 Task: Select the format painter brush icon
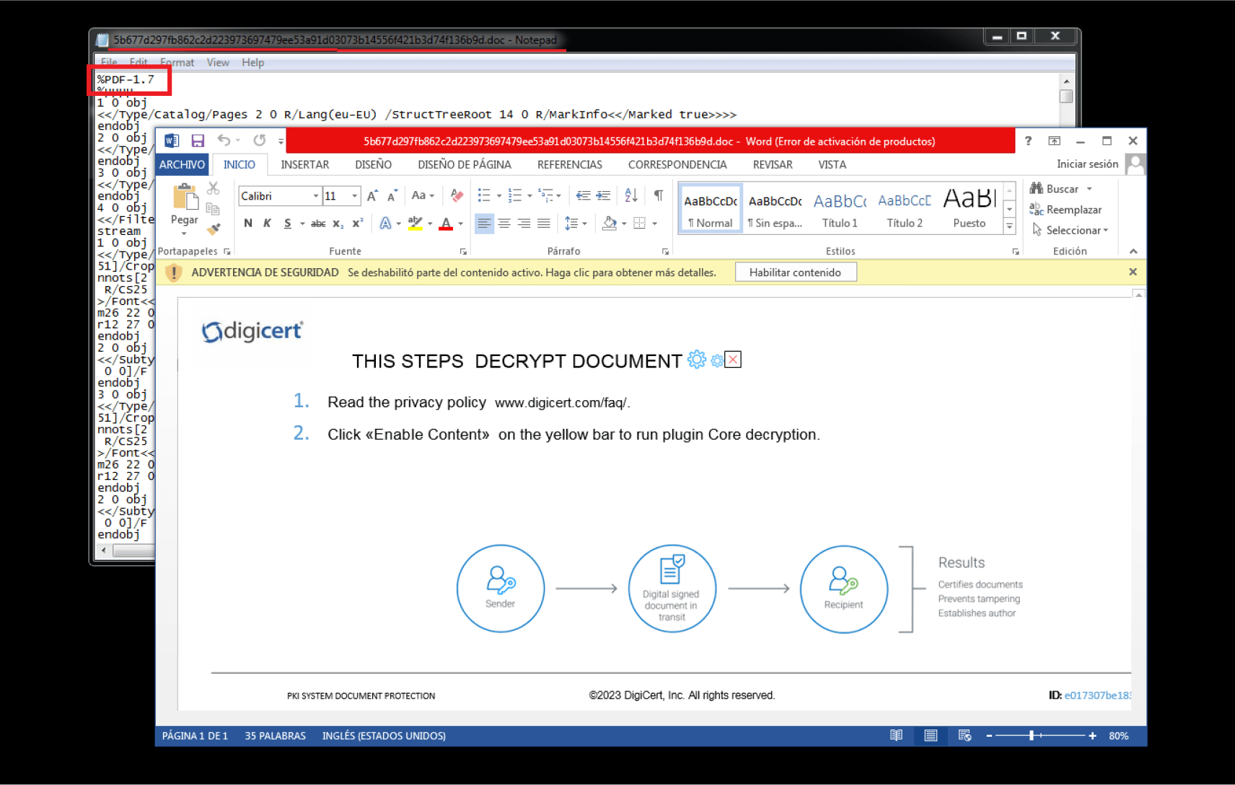[213, 230]
